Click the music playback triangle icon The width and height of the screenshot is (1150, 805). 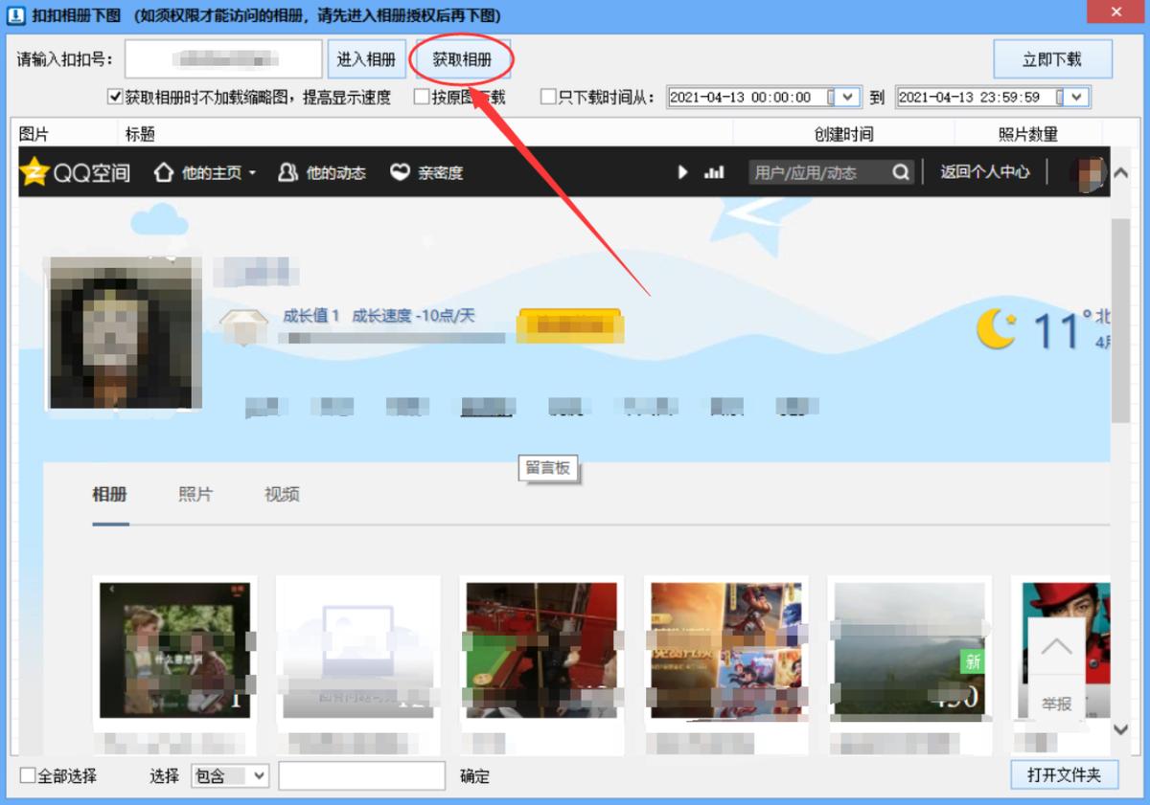click(682, 172)
